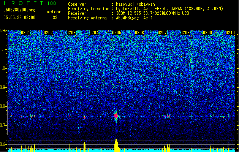Click the 0202 time marker

pyautogui.click(x=48, y=33)
